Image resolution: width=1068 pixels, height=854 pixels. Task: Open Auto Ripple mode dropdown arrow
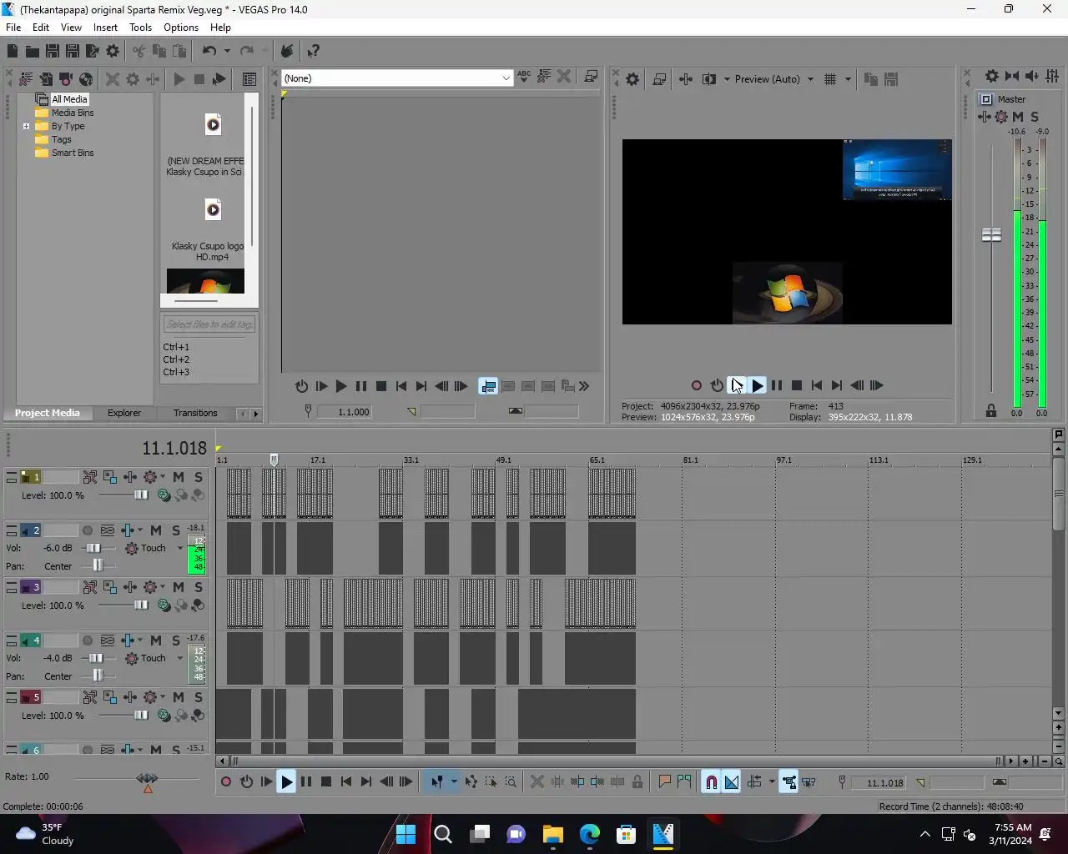pos(772,781)
